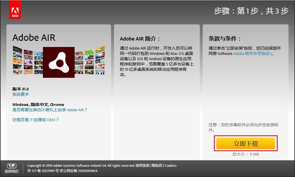
Task: Open the 使用条款 footer link
Action: [x=143, y=166]
